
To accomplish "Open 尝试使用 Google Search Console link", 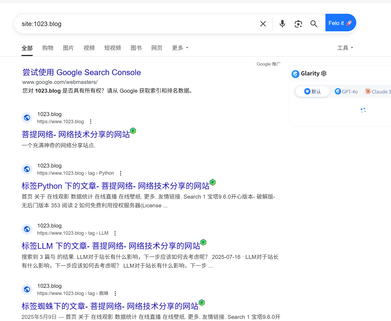I will tap(81, 72).
